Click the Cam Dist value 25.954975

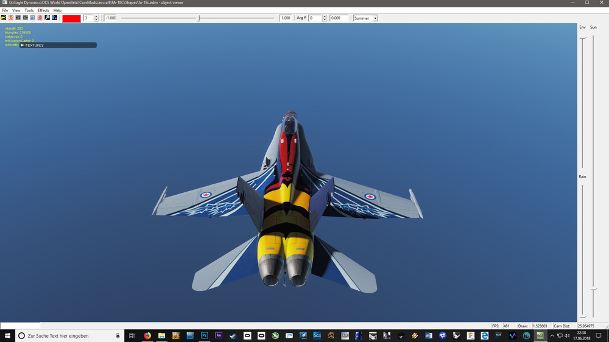[x=586, y=326]
